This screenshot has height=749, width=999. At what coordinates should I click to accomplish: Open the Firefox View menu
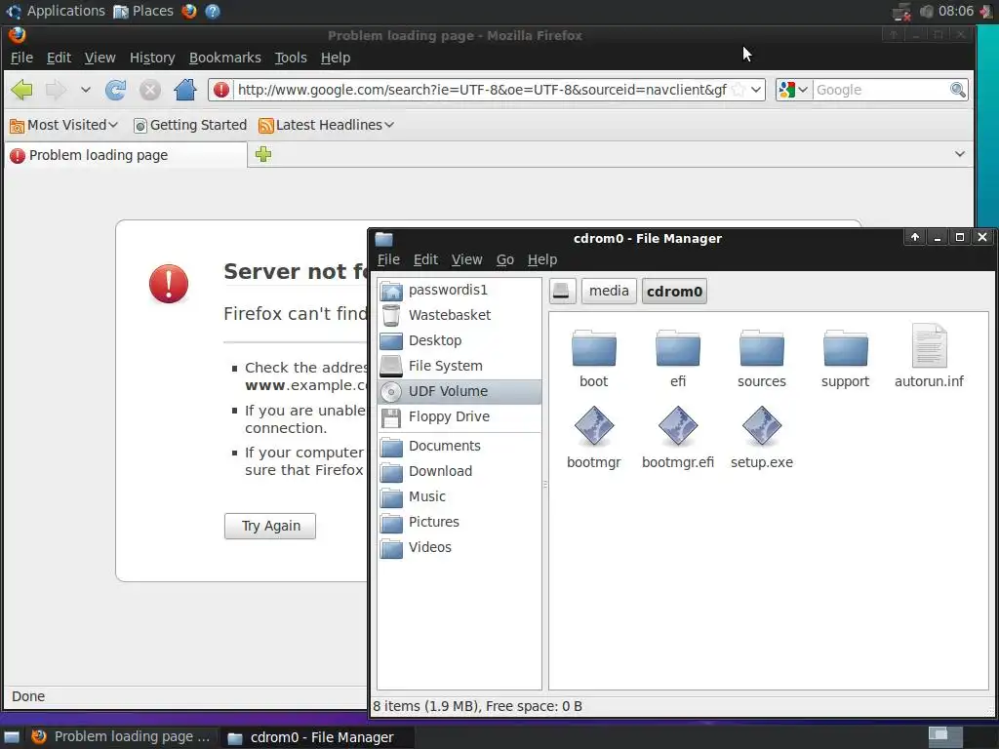pos(100,58)
